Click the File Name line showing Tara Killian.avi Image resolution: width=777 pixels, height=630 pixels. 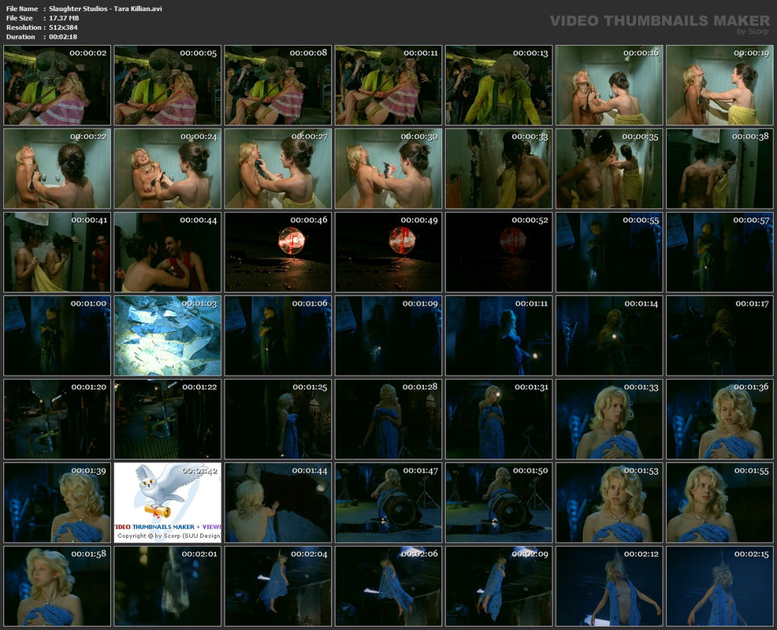pyautogui.click(x=84, y=9)
